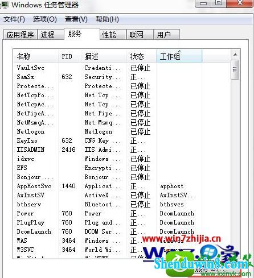
Task: Select the 服务 tab
Action: [82, 34]
